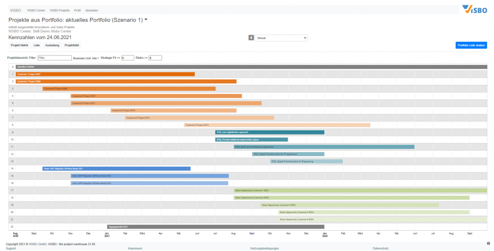Screen dimensions: 494x251
Task: Open the Impressum footer link
Action: pos(135,248)
